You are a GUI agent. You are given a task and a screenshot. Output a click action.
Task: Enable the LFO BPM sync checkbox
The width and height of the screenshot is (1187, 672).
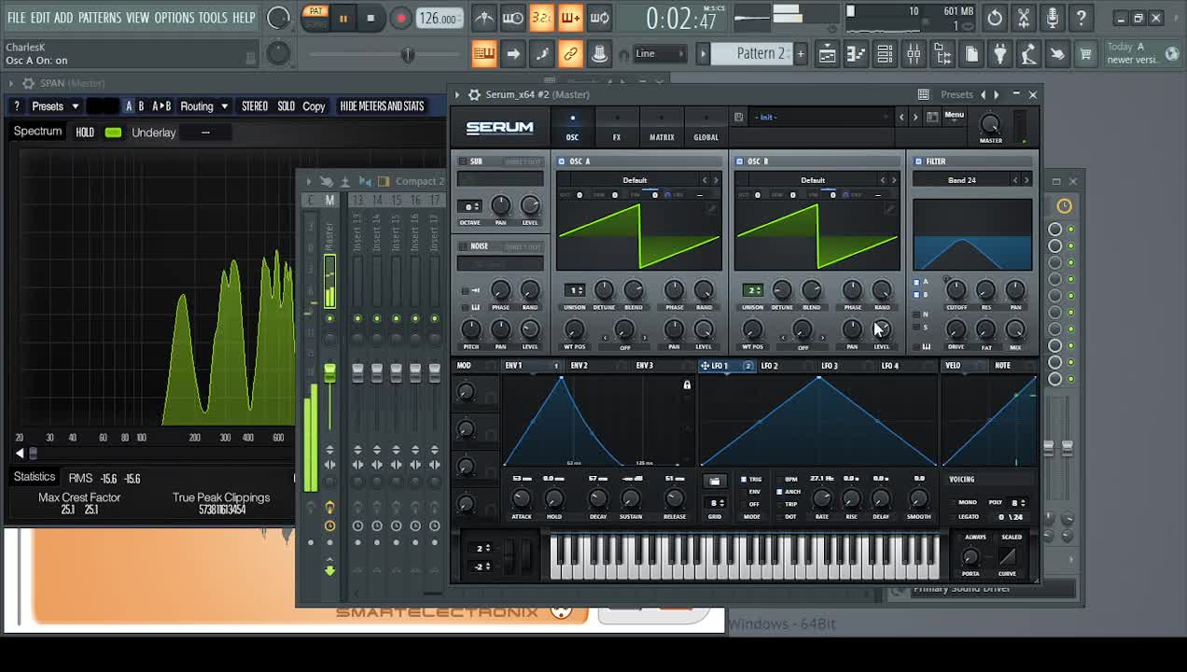pyautogui.click(x=779, y=479)
